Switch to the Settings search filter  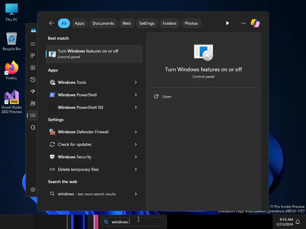[146, 23]
